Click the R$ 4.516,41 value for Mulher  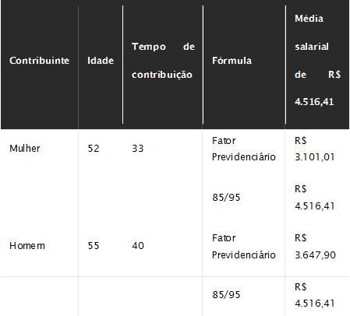(x=315, y=198)
